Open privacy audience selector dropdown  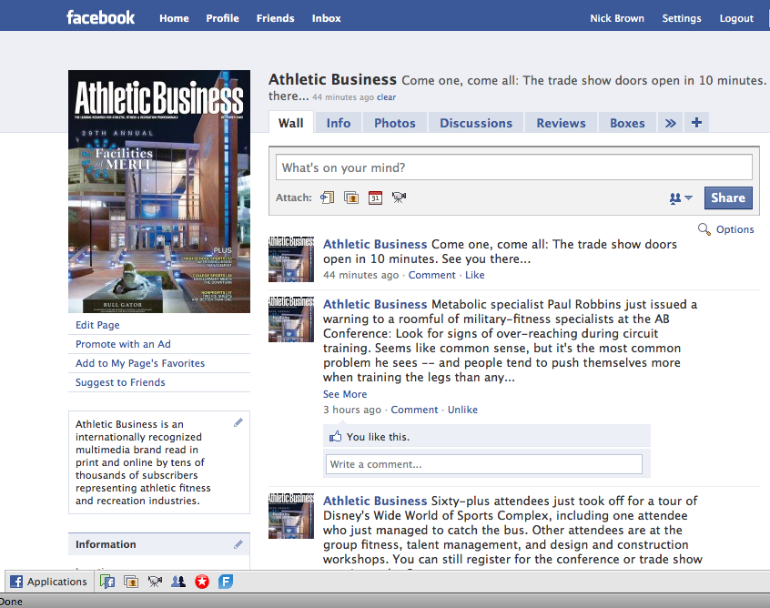pos(681,198)
